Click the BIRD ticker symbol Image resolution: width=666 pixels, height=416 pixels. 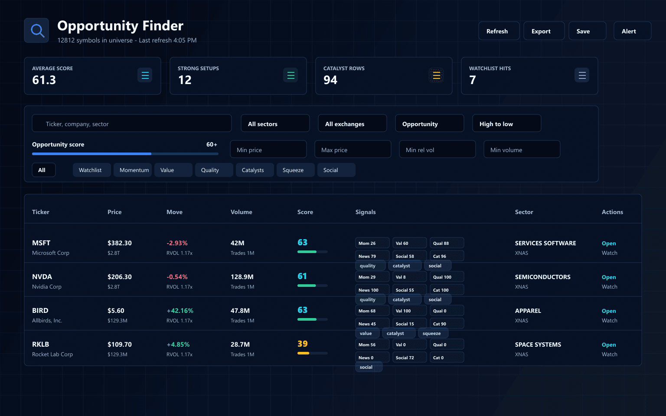point(40,311)
